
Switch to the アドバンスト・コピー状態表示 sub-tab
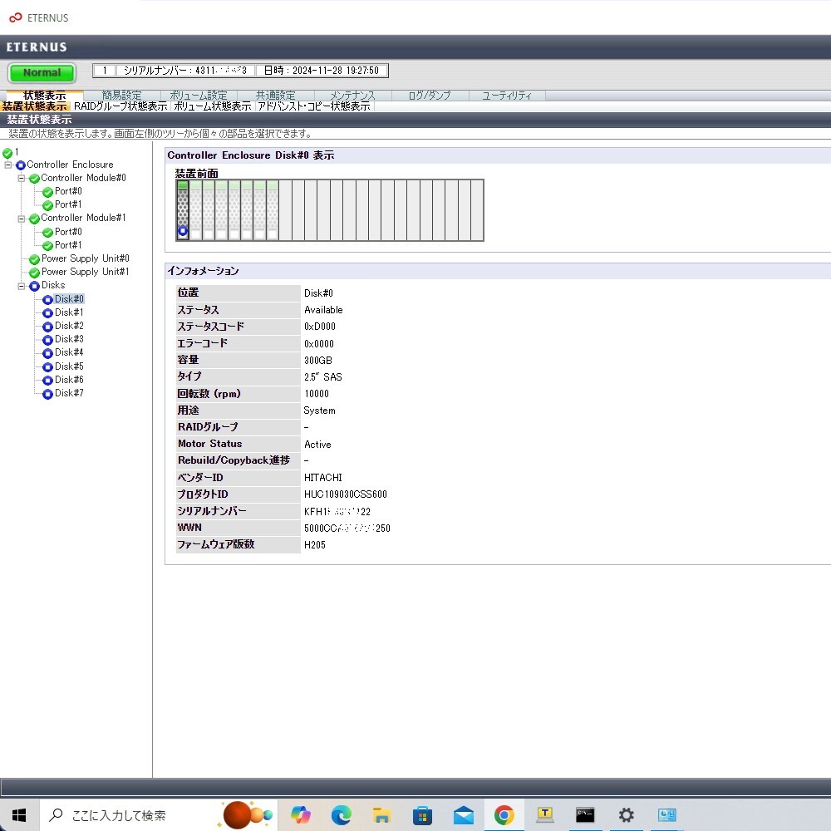(314, 106)
